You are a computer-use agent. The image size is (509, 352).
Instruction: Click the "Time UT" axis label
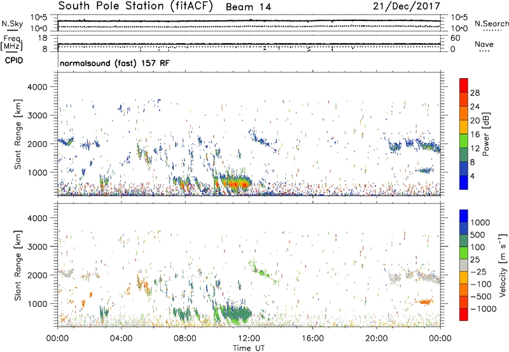[249, 348]
